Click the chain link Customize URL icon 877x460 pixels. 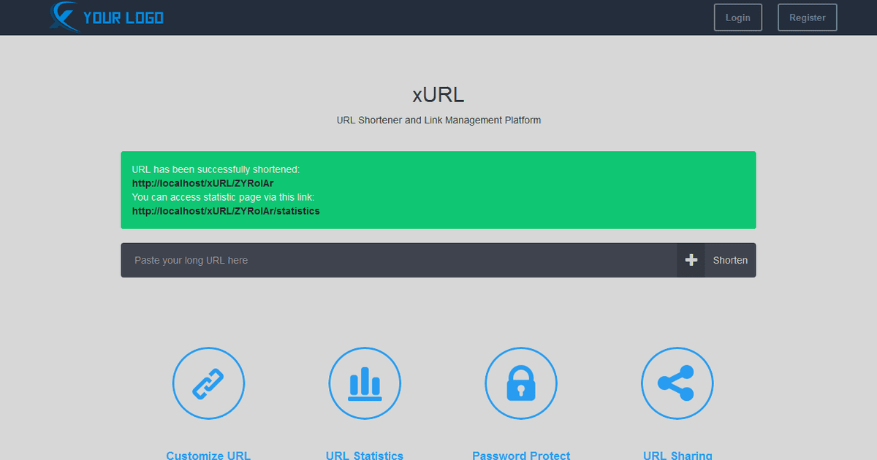208,383
